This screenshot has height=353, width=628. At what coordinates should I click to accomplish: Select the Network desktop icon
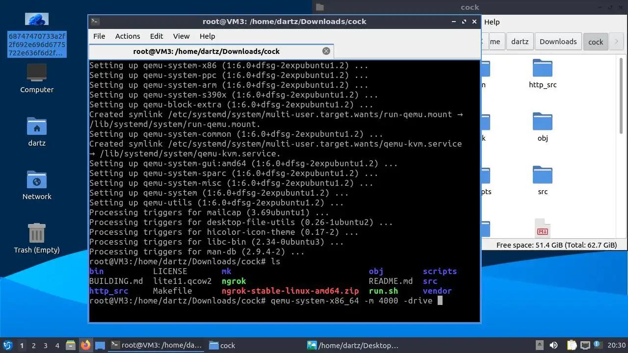[x=37, y=185]
